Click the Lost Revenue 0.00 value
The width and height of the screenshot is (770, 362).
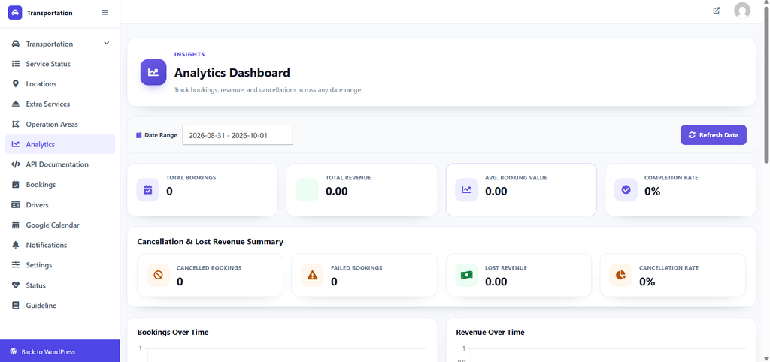pos(496,282)
